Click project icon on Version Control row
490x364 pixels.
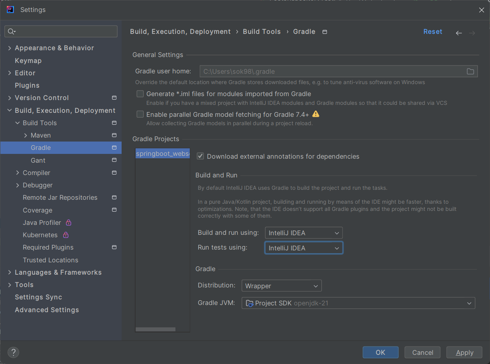[x=114, y=98]
